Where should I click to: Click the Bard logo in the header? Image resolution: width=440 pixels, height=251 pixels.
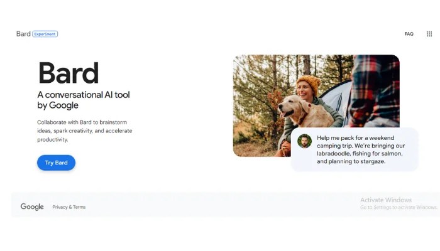(x=23, y=34)
